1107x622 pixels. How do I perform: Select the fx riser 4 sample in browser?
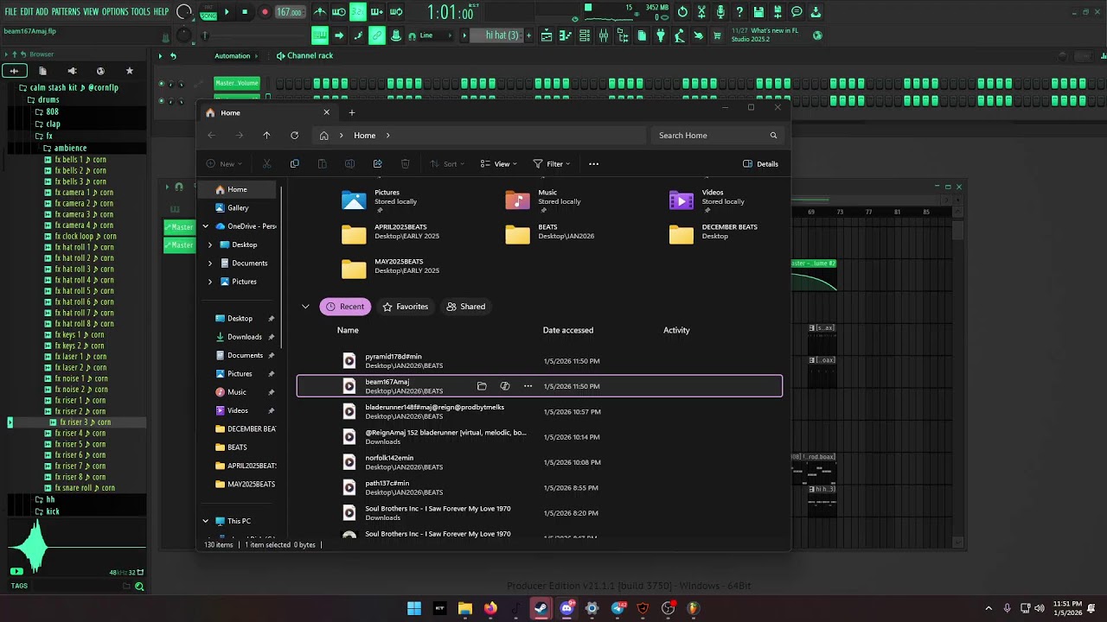click(x=80, y=433)
